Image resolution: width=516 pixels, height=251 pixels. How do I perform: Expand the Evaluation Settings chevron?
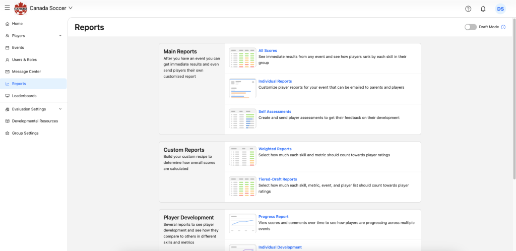click(x=60, y=109)
